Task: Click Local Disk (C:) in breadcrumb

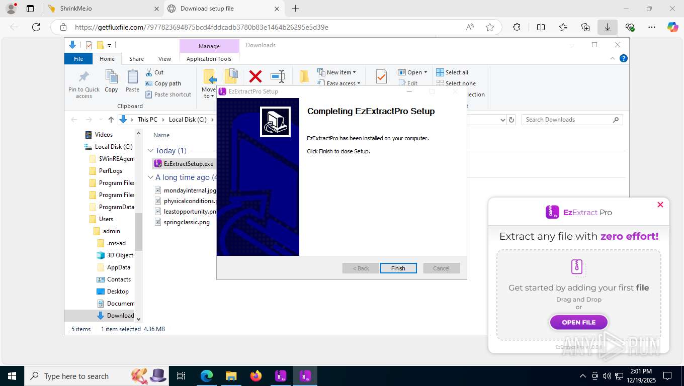Action: (188, 120)
